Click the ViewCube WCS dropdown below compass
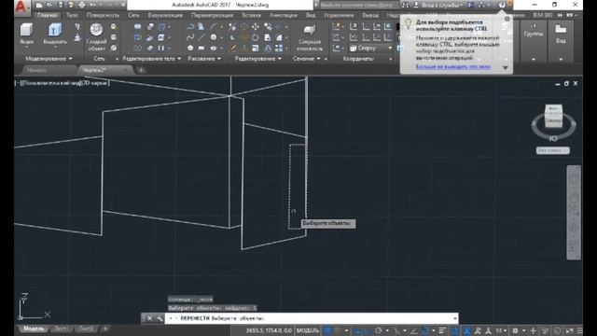This screenshot has width=597, height=336. pos(553,150)
